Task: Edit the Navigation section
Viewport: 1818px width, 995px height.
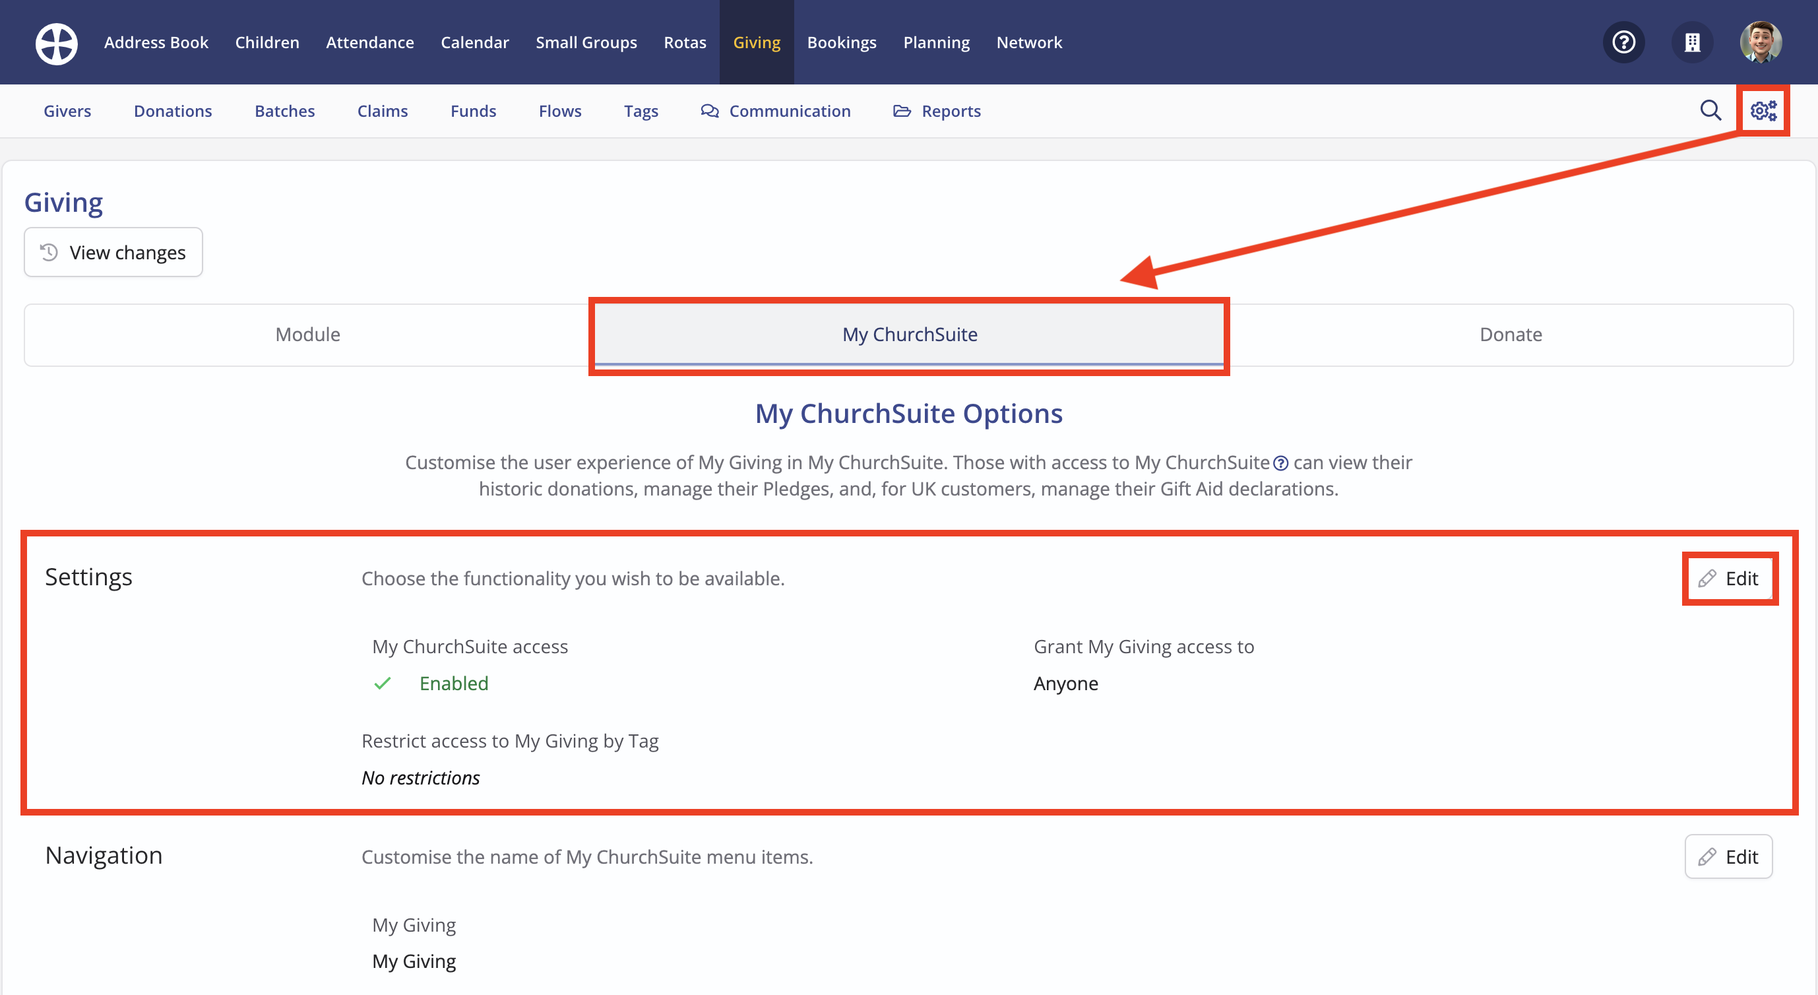Action: (1728, 856)
